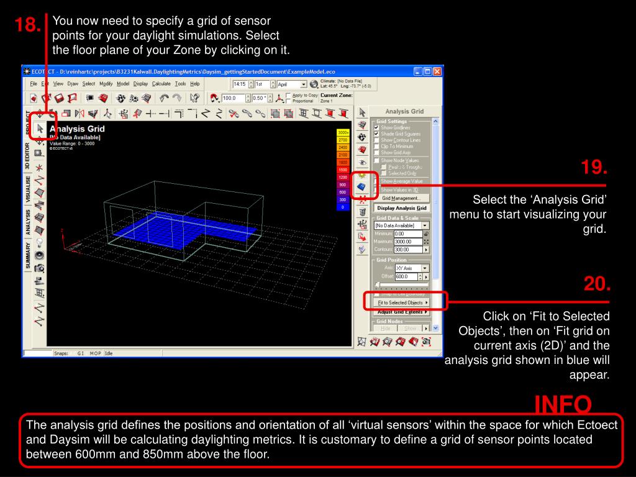Switch to the VISUALISE side tab
The width and height of the screenshot is (636, 477).
click(x=27, y=189)
